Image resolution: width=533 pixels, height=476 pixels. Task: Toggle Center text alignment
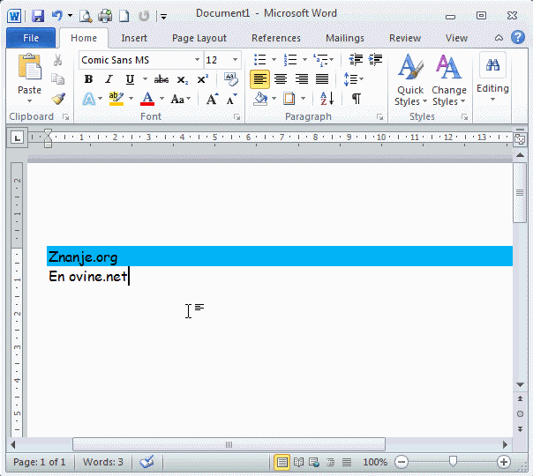tap(281, 79)
